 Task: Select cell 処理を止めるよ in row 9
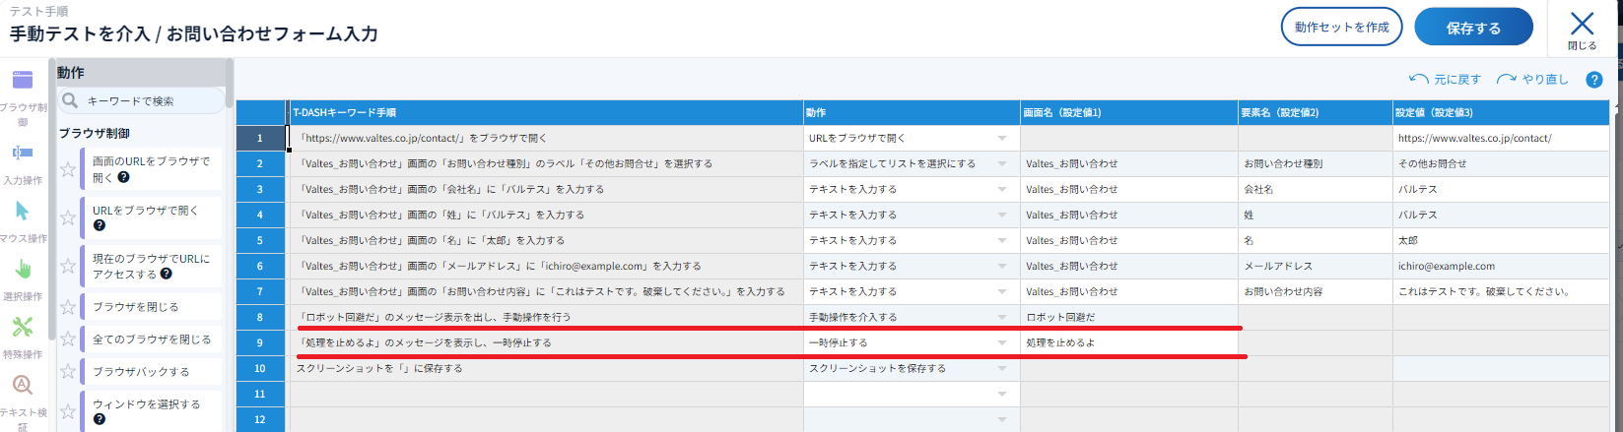point(1129,343)
